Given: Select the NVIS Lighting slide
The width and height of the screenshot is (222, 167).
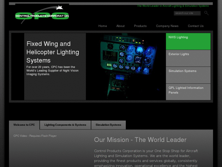Looking at the screenshot, I should (x=188, y=41).
